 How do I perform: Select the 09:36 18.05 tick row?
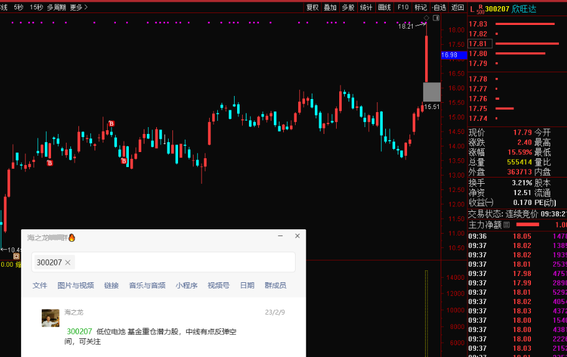point(517,236)
